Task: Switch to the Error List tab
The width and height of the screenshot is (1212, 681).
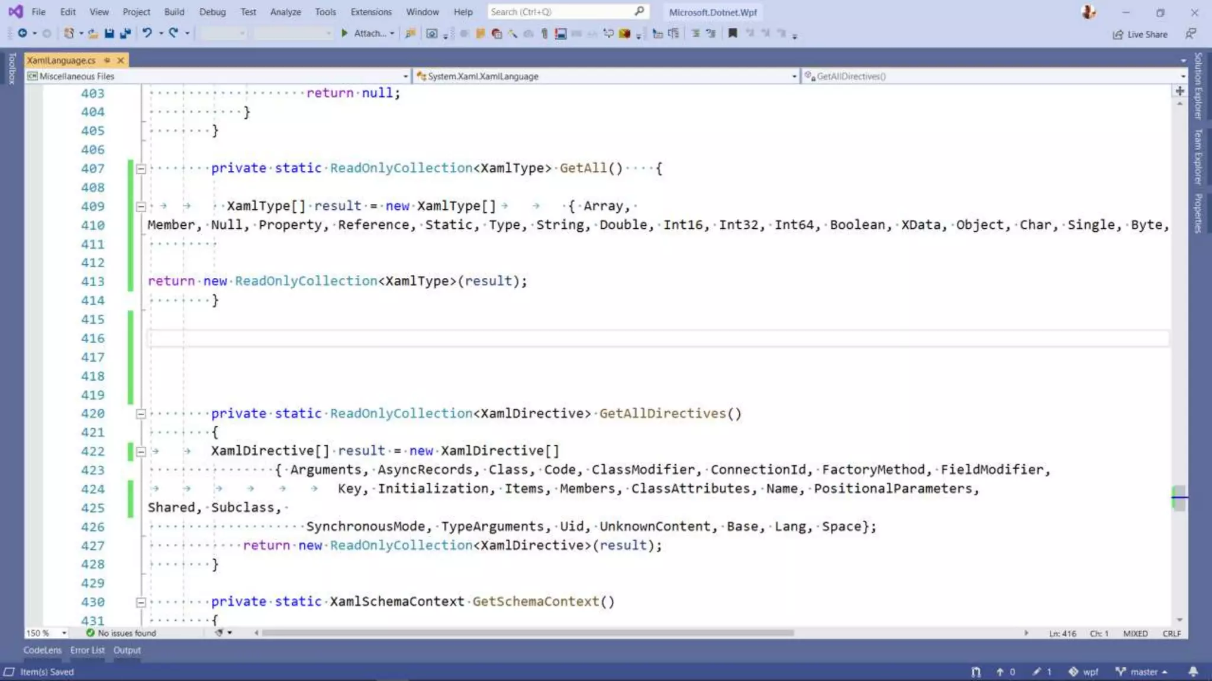Action: [87, 650]
